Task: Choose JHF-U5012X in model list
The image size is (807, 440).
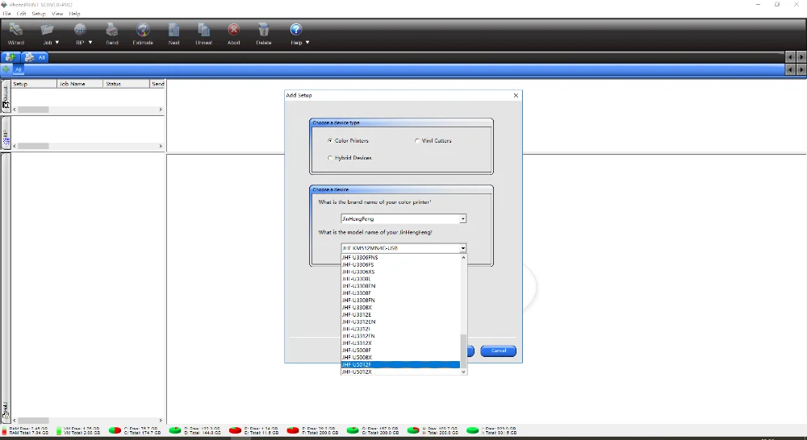Action: tap(400, 372)
